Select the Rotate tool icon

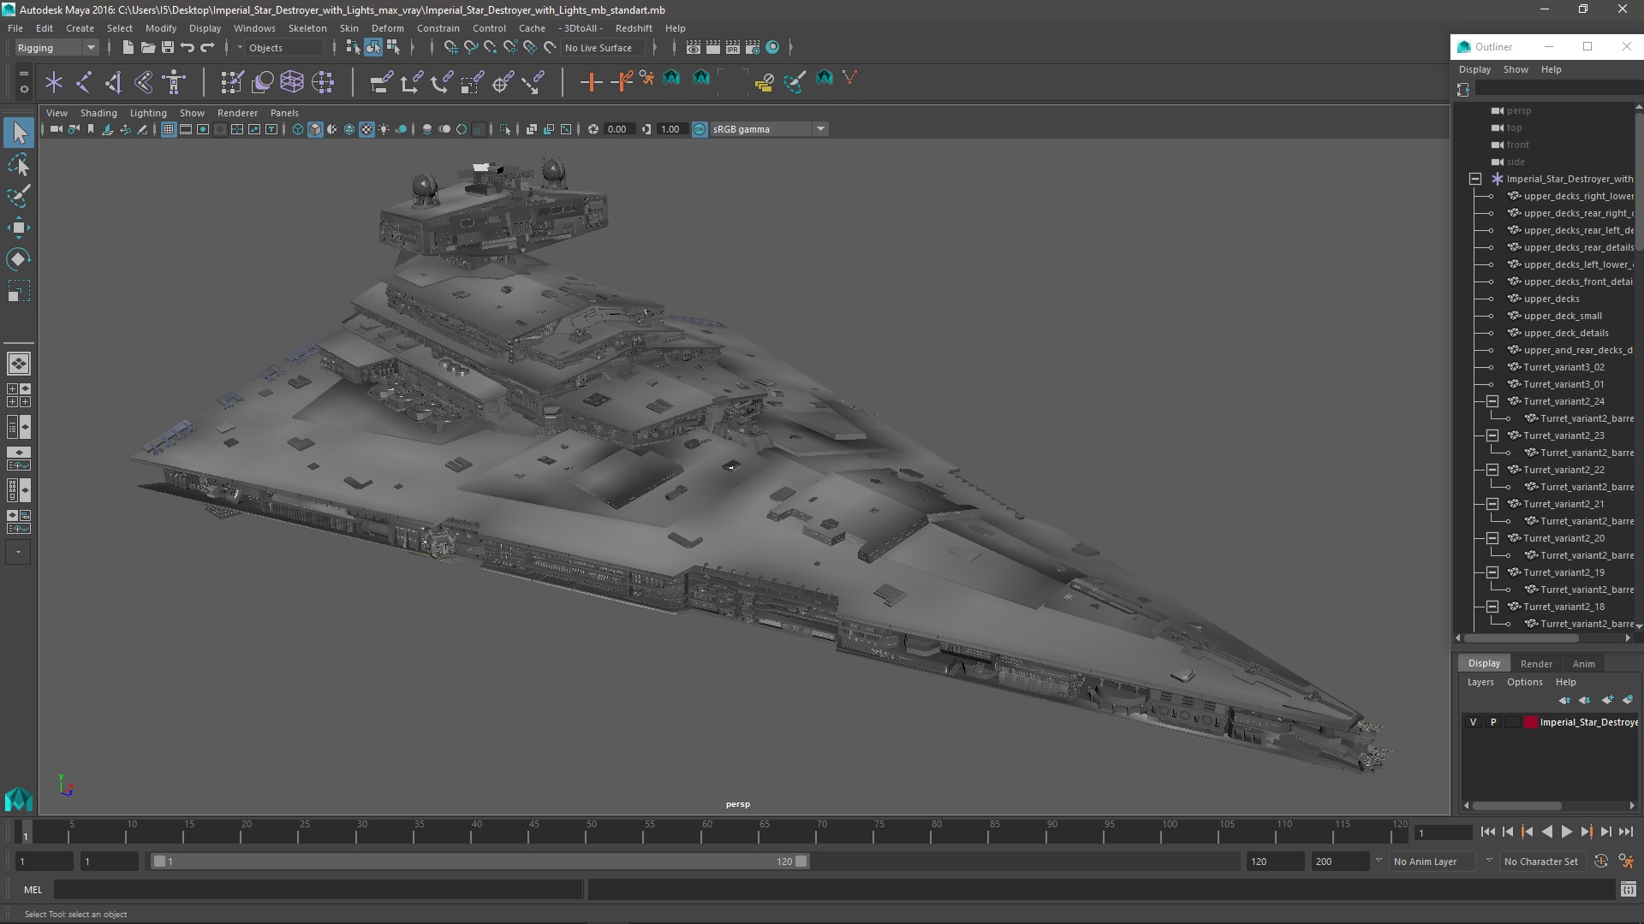pyautogui.click(x=17, y=258)
